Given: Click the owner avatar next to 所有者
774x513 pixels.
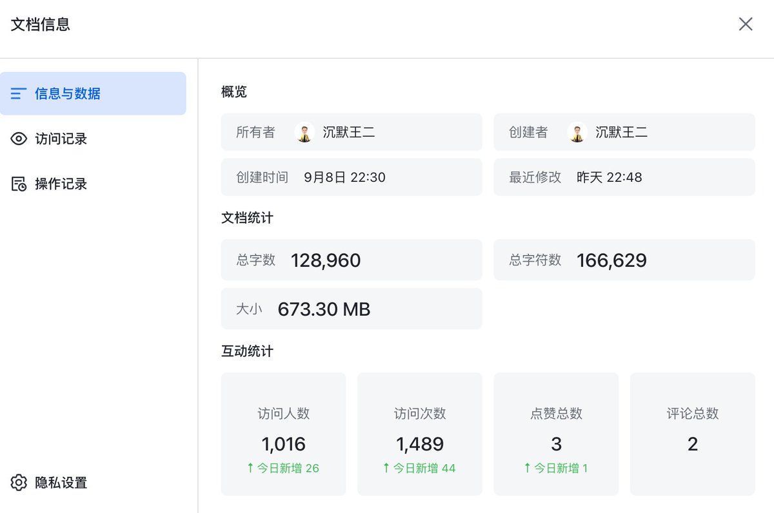Looking at the screenshot, I should coord(304,132).
